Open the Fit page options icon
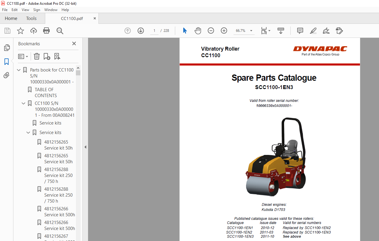This screenshot has height=241, width=379. [265, 31]
